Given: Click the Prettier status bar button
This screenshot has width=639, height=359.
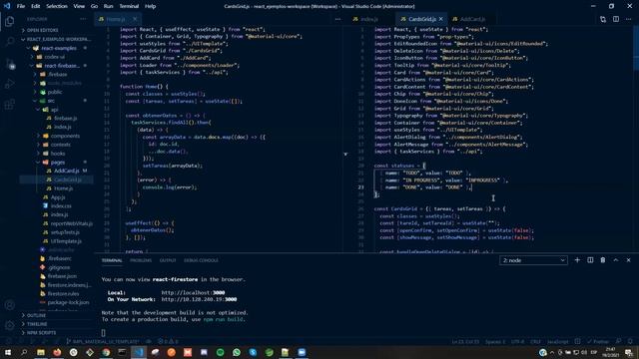Looking at the screenshot, I should click(598, 341).
